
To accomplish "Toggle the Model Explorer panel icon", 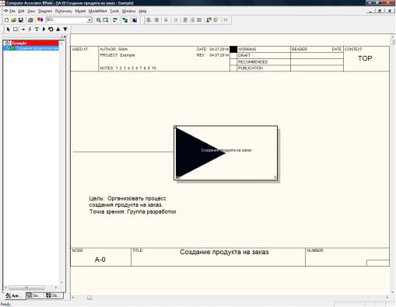I will (125, 20).
